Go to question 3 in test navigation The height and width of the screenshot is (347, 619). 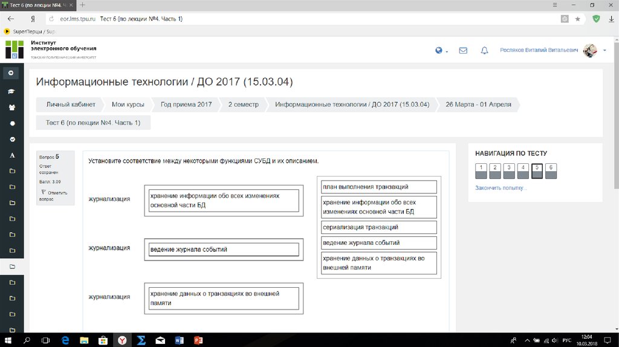click(509, 171)
